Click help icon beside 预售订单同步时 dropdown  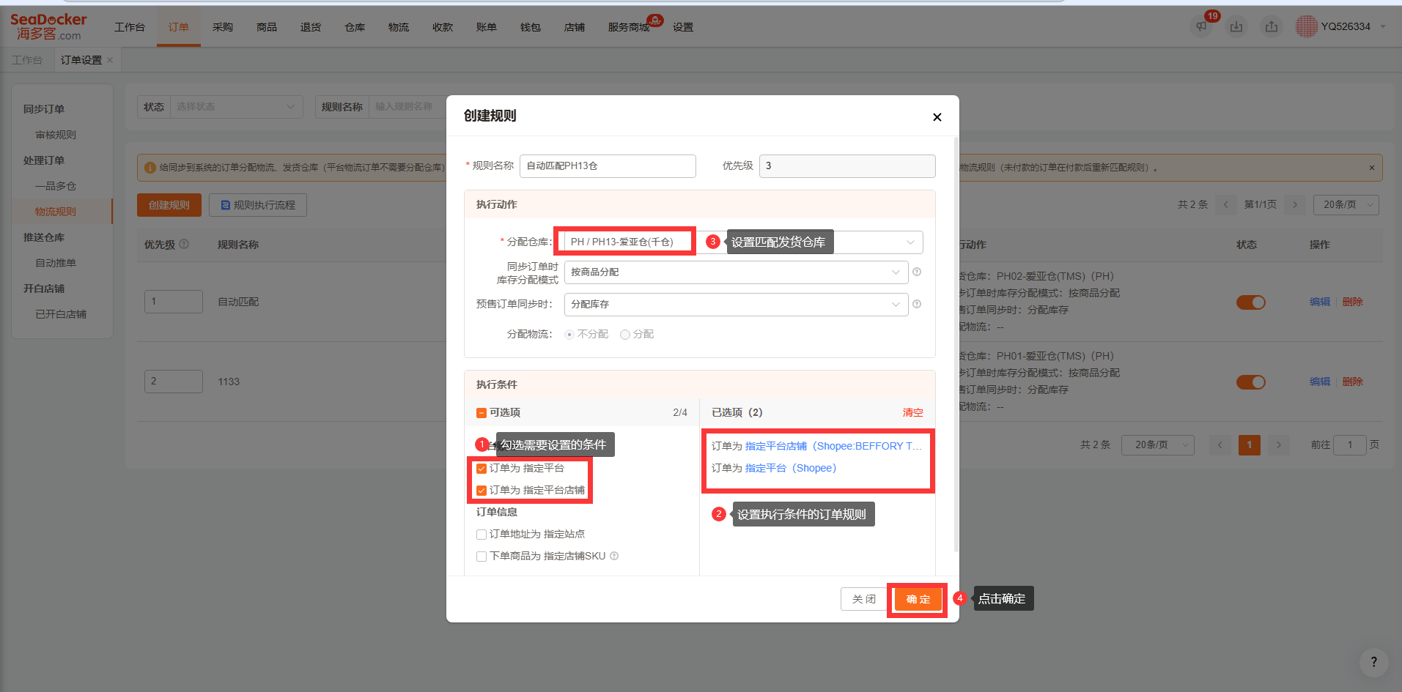pos(917,304)
